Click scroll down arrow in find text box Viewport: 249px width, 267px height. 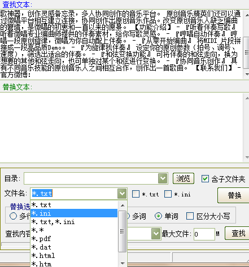pyautogui.click(x=247, y=75)
